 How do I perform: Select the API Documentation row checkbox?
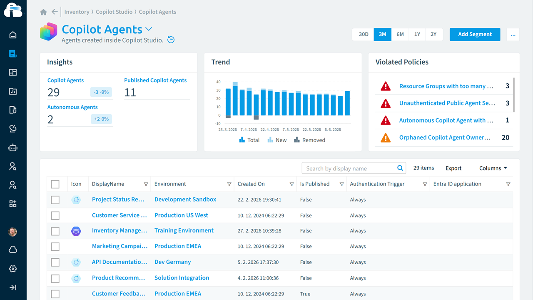(55, 262)
